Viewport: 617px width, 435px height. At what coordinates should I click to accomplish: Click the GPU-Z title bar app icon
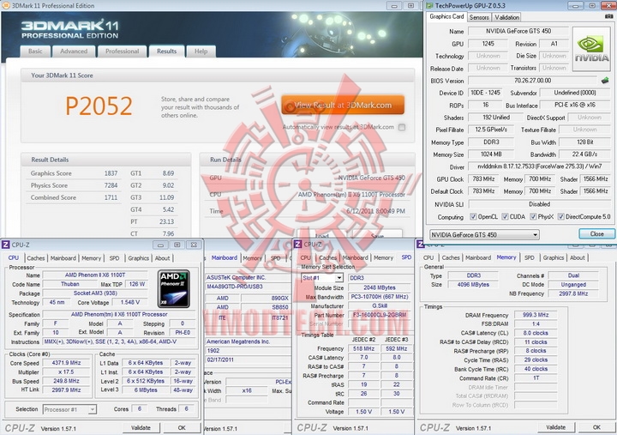pyautogui.click(x=429, y=5)
